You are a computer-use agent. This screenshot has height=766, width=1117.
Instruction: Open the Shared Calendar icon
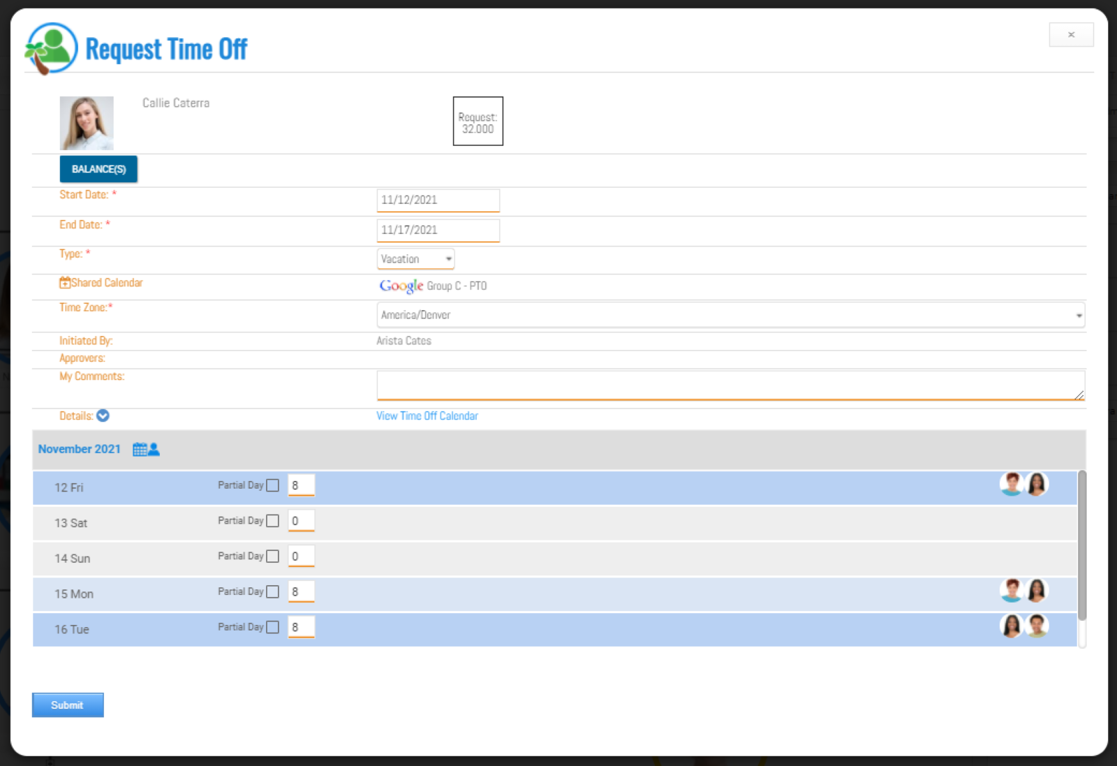click(64, 282)
